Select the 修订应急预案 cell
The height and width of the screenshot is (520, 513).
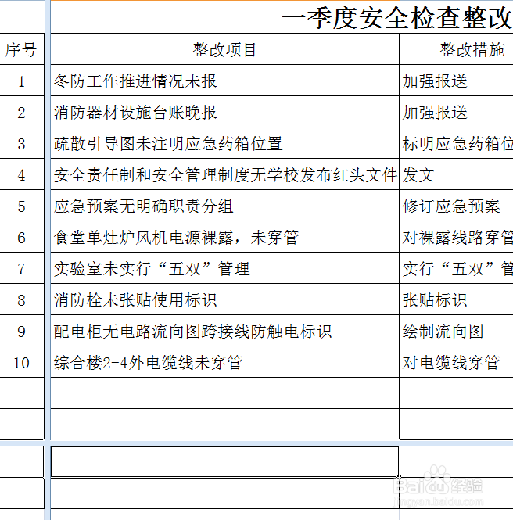coord(456,206)
